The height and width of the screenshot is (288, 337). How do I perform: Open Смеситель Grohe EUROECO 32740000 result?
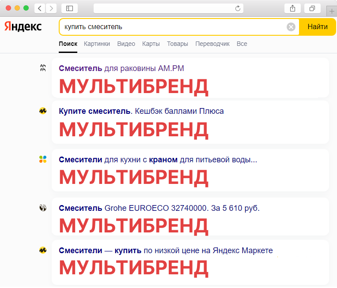(x=159, y=208)
